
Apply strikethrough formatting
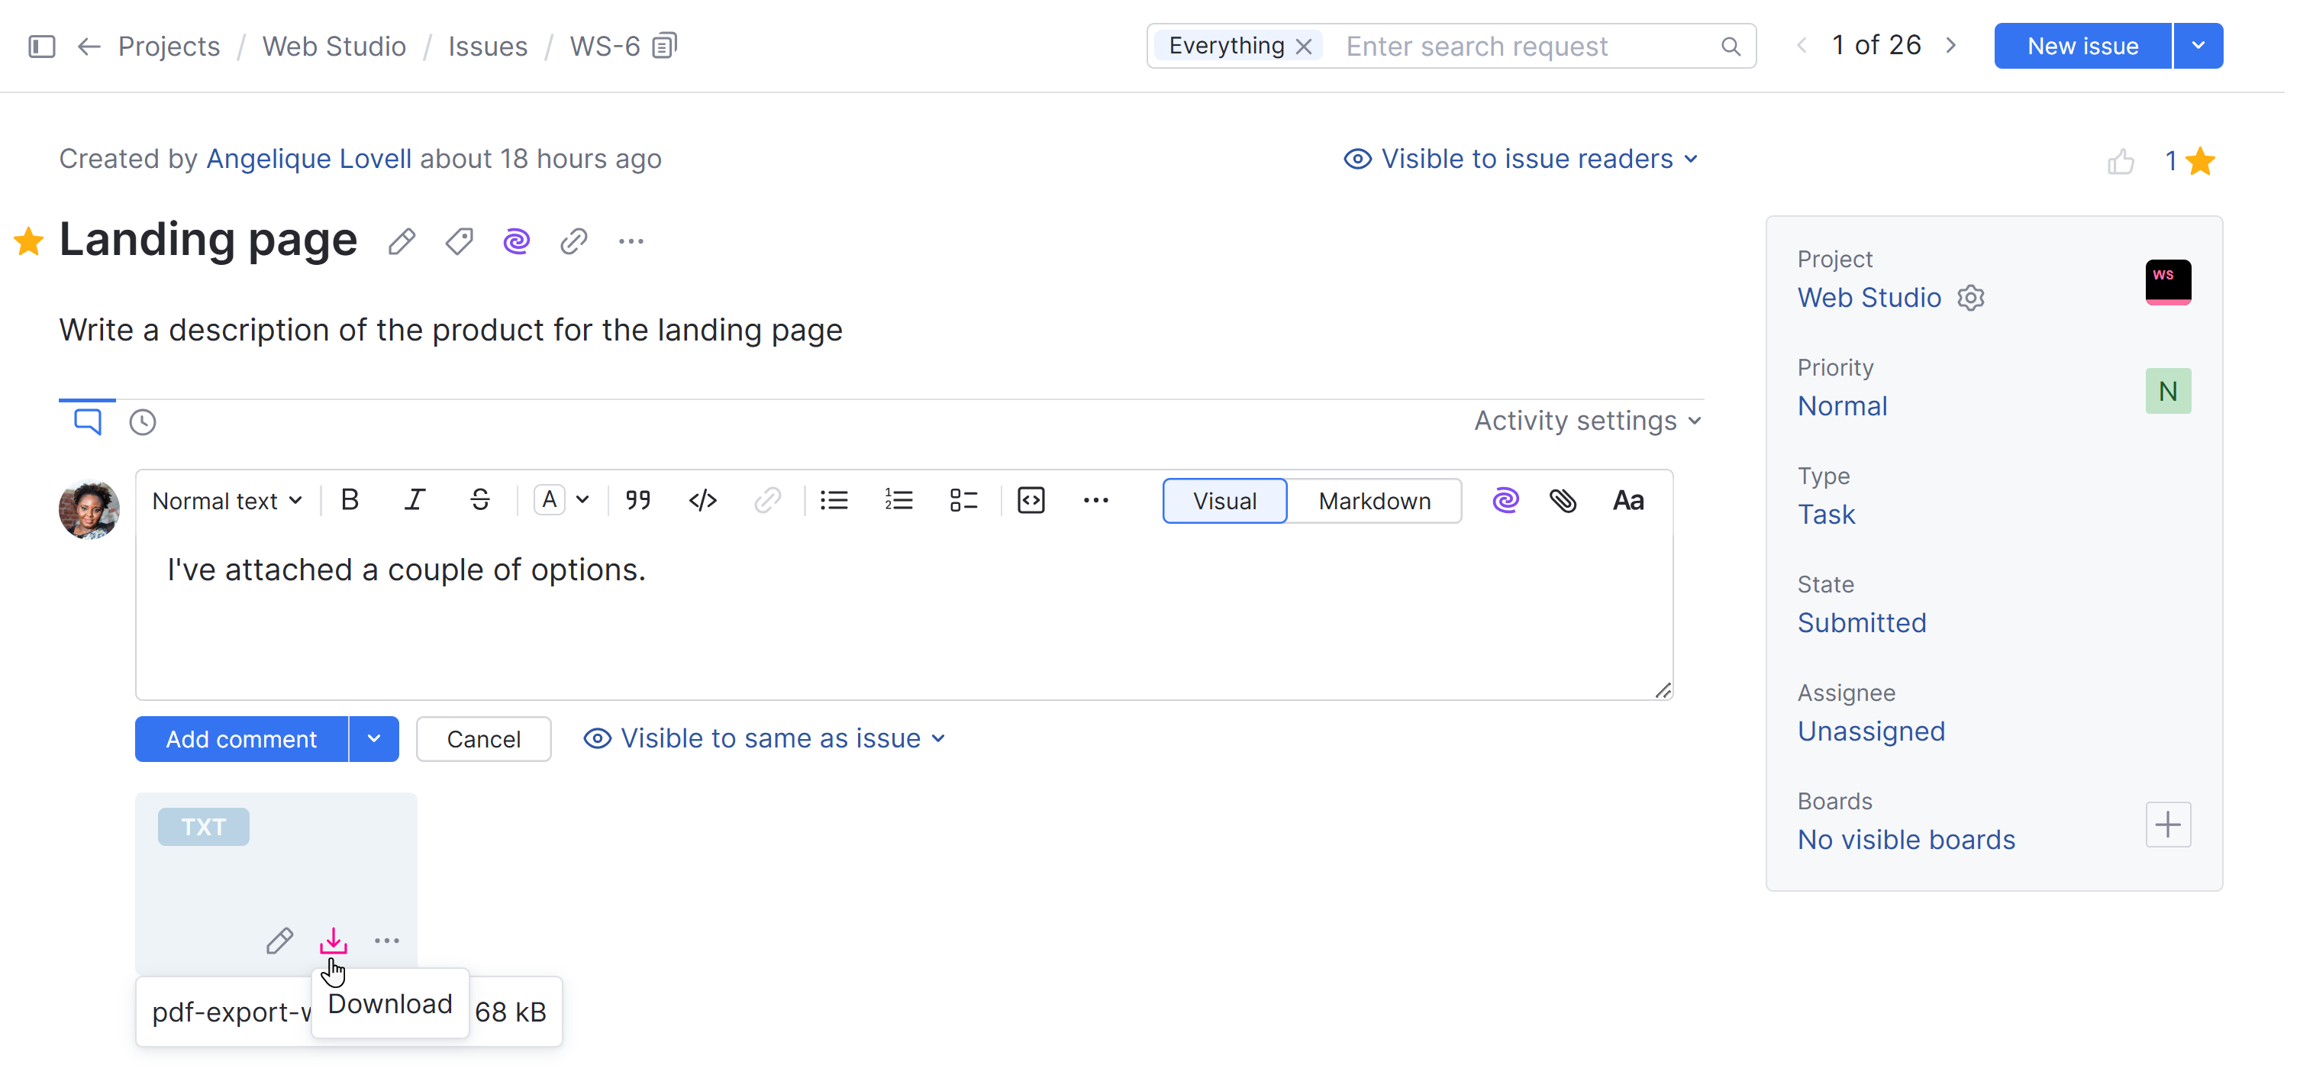479,500
